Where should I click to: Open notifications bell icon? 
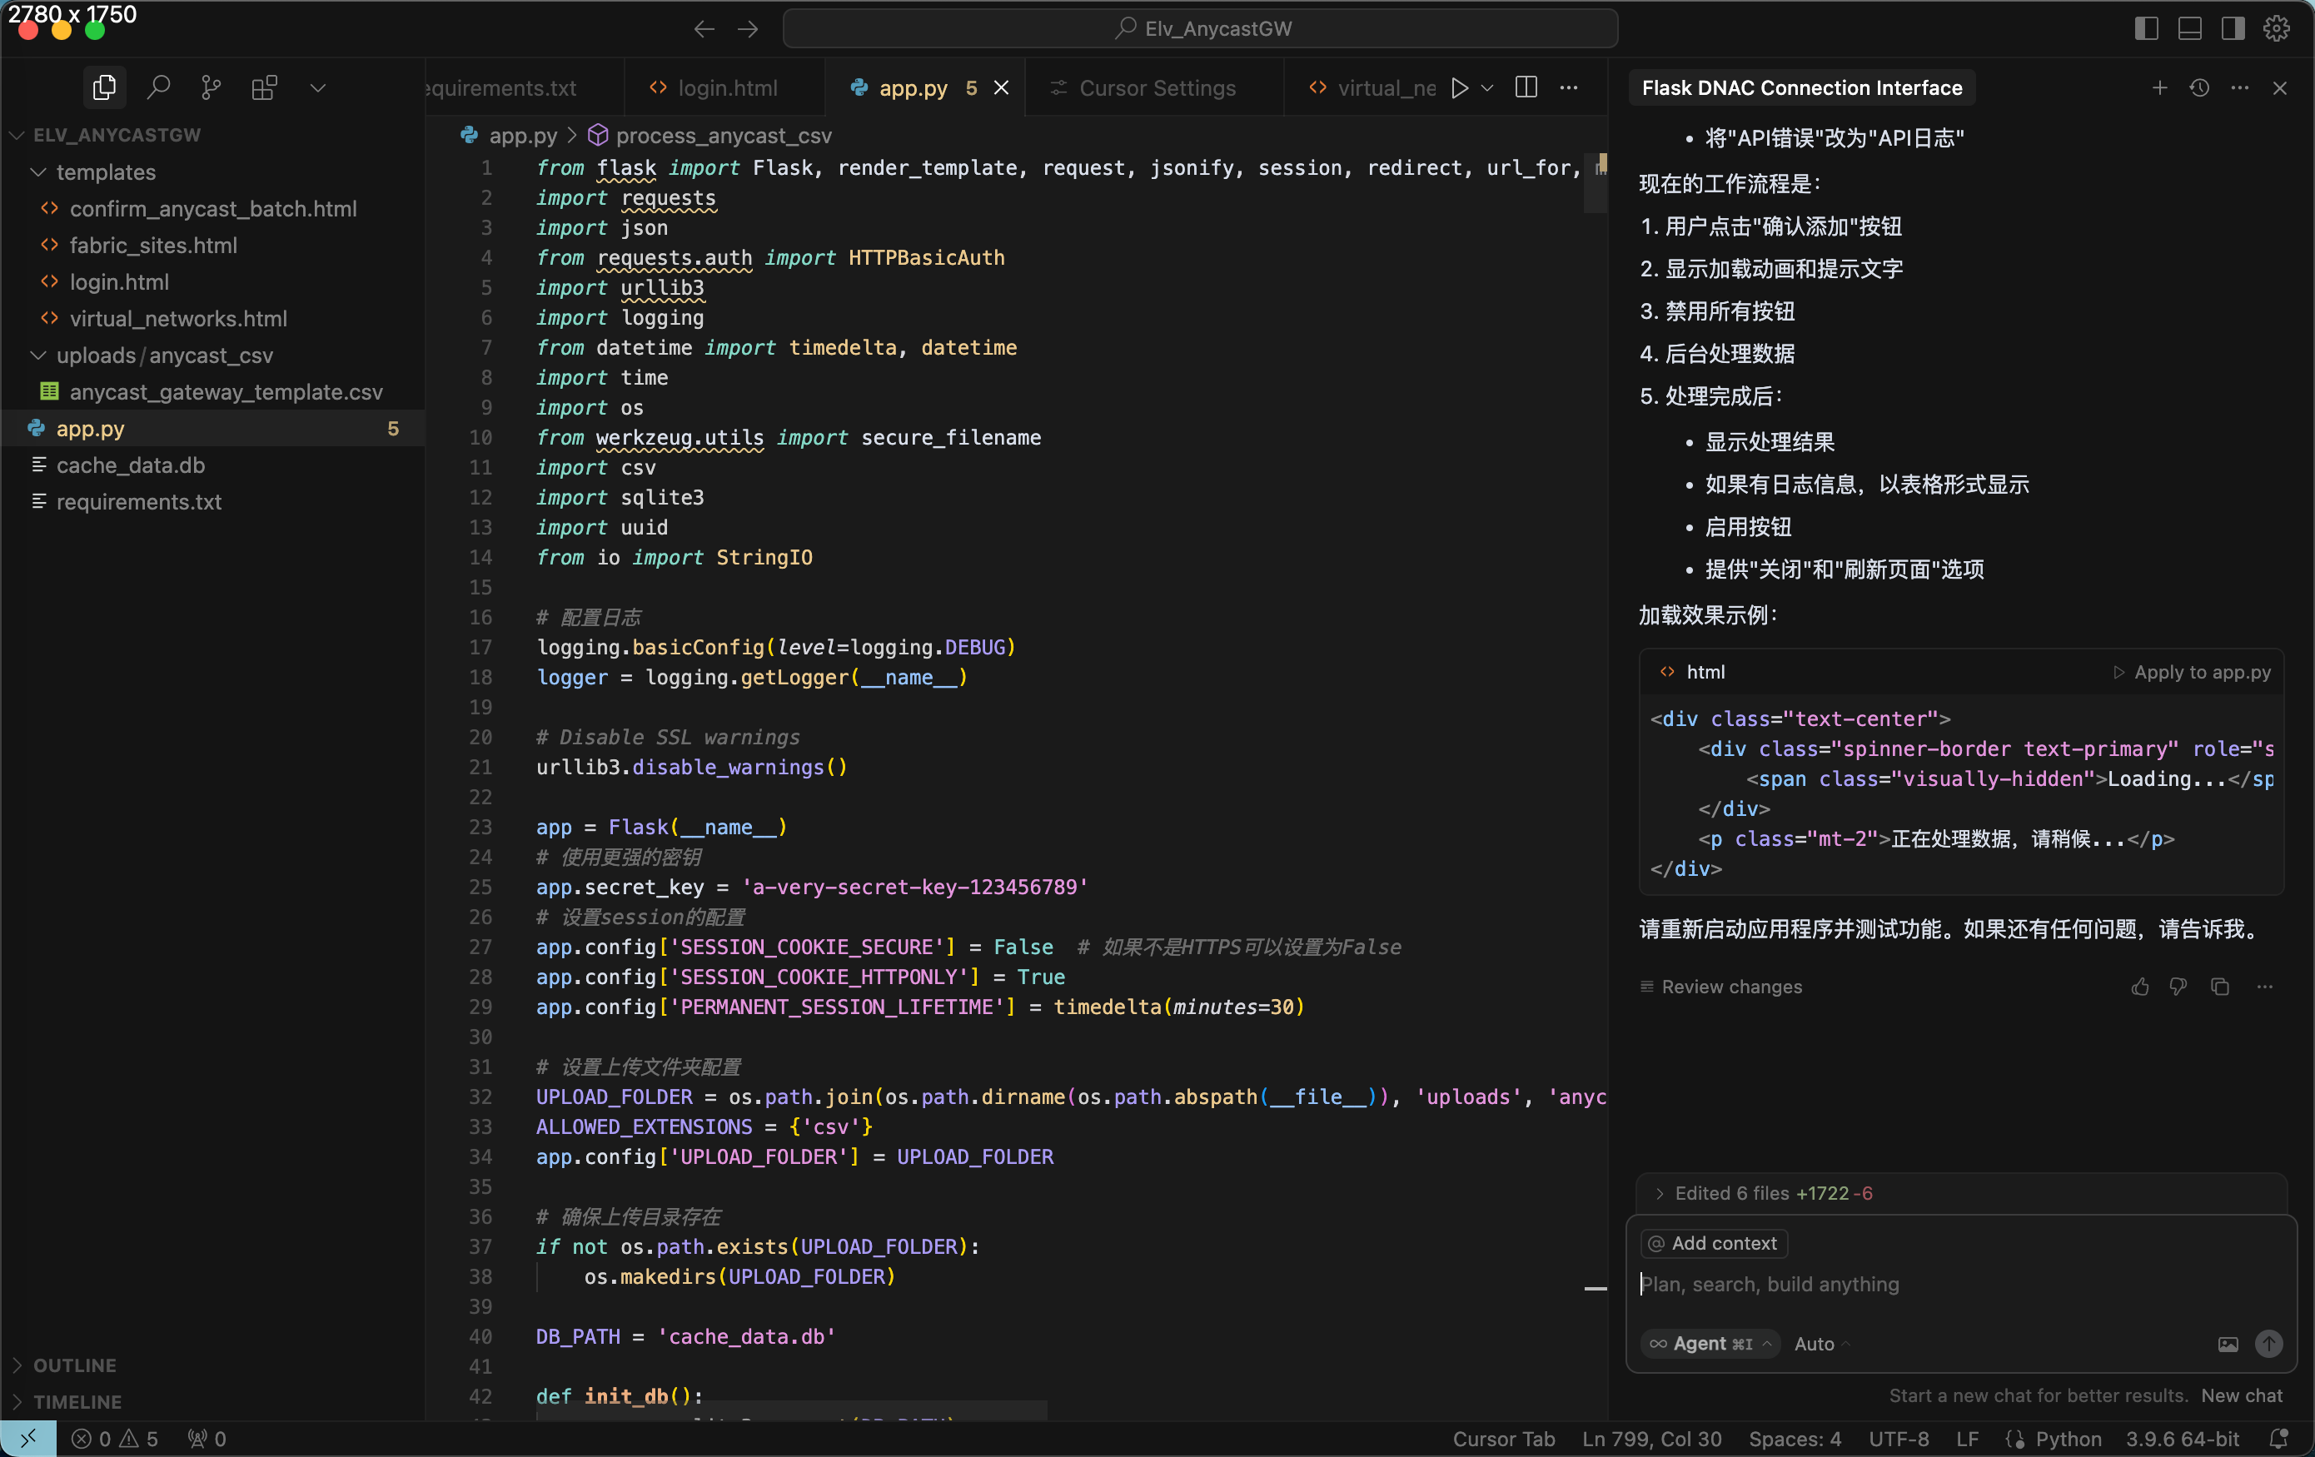coord(2278,1438)
